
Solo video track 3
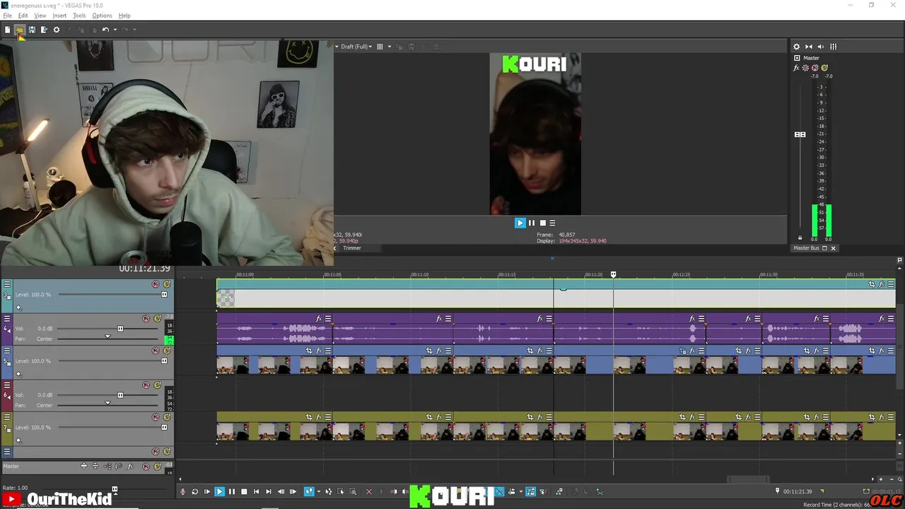coord(167,284)
